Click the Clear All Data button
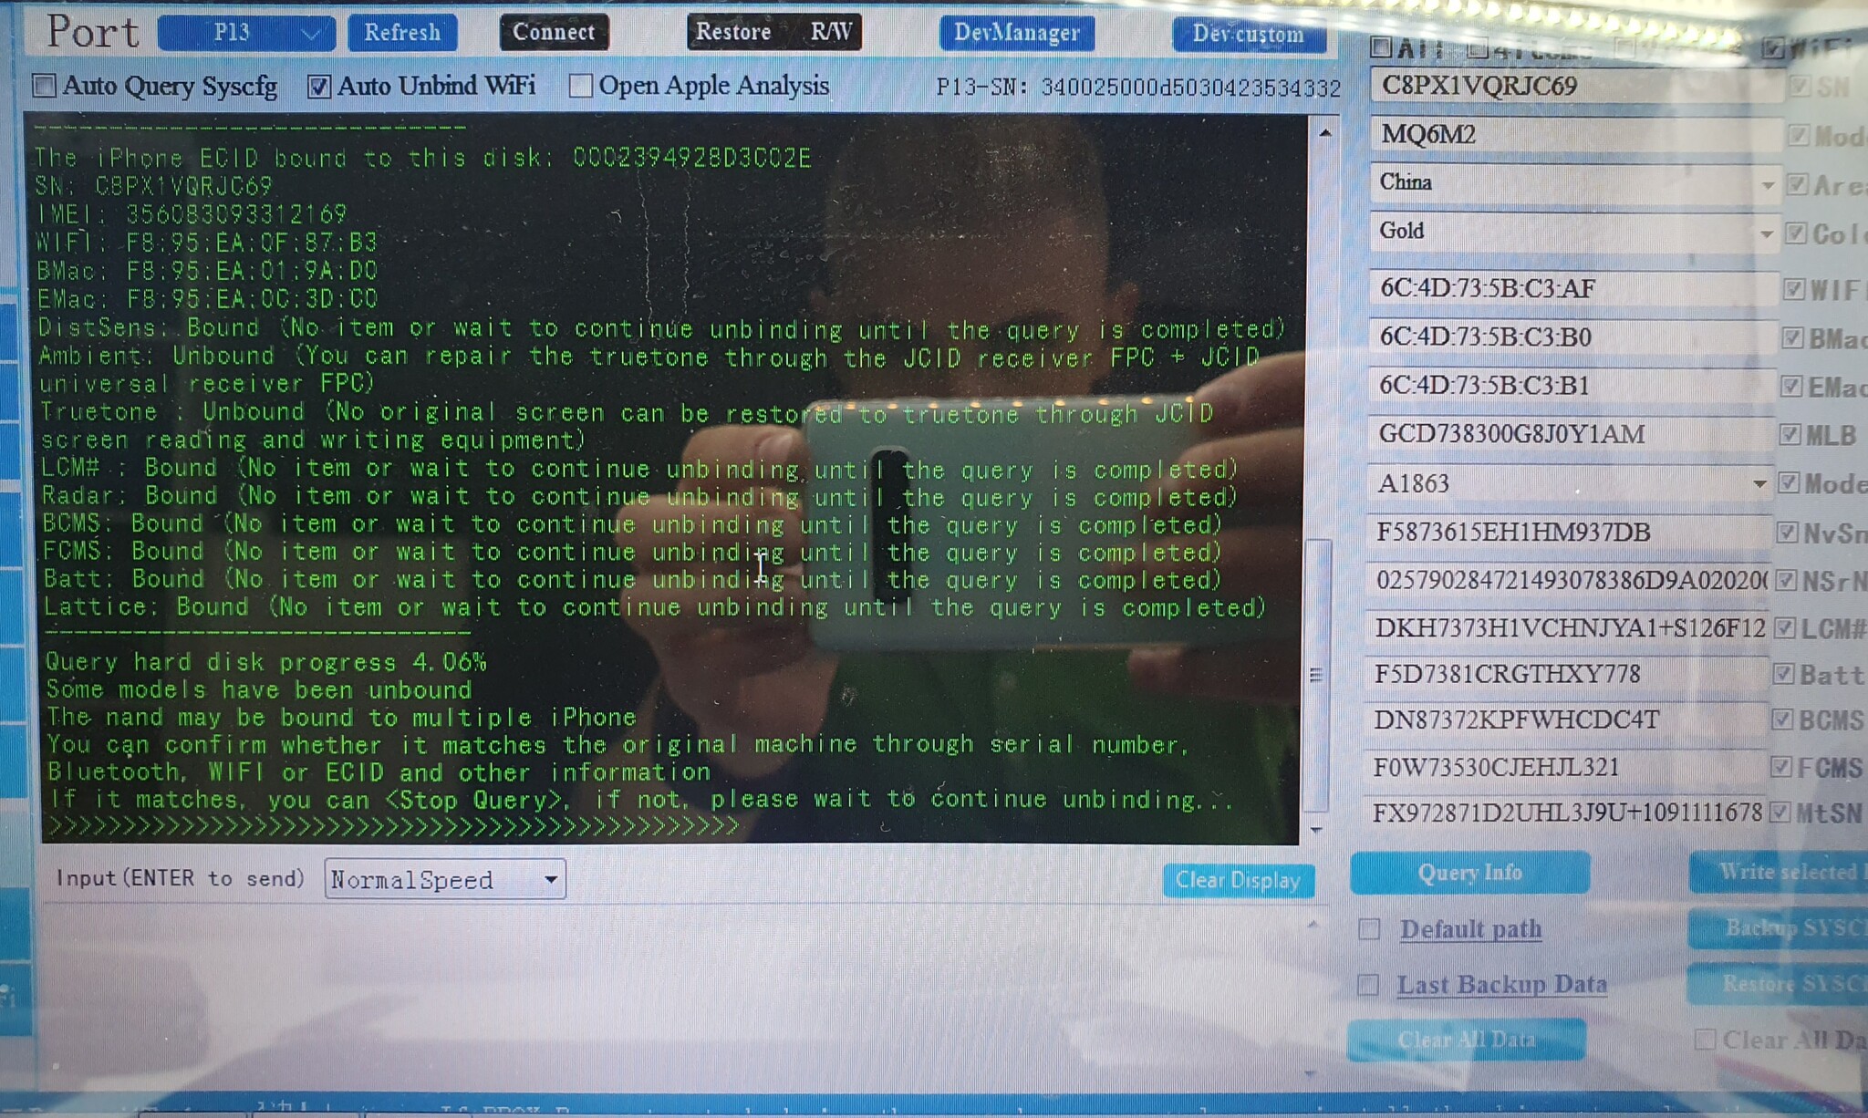The image size is (1868, 1118). coord(1467,1040)
